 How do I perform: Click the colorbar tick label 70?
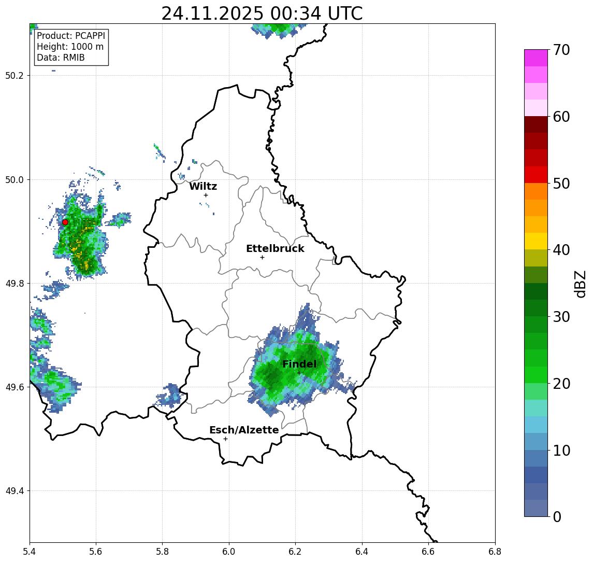[561, 50]
